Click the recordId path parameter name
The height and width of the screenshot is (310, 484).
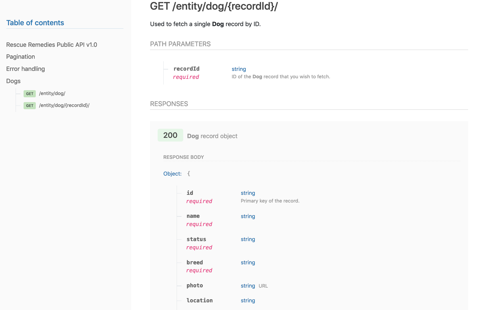(x=186, y=69)
